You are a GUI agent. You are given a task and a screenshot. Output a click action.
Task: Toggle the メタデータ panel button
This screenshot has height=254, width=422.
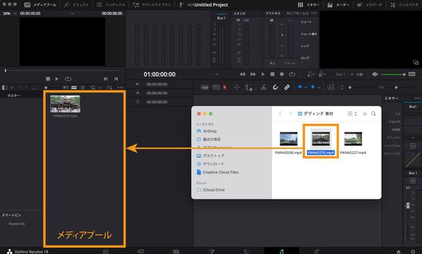pos(369,5)
